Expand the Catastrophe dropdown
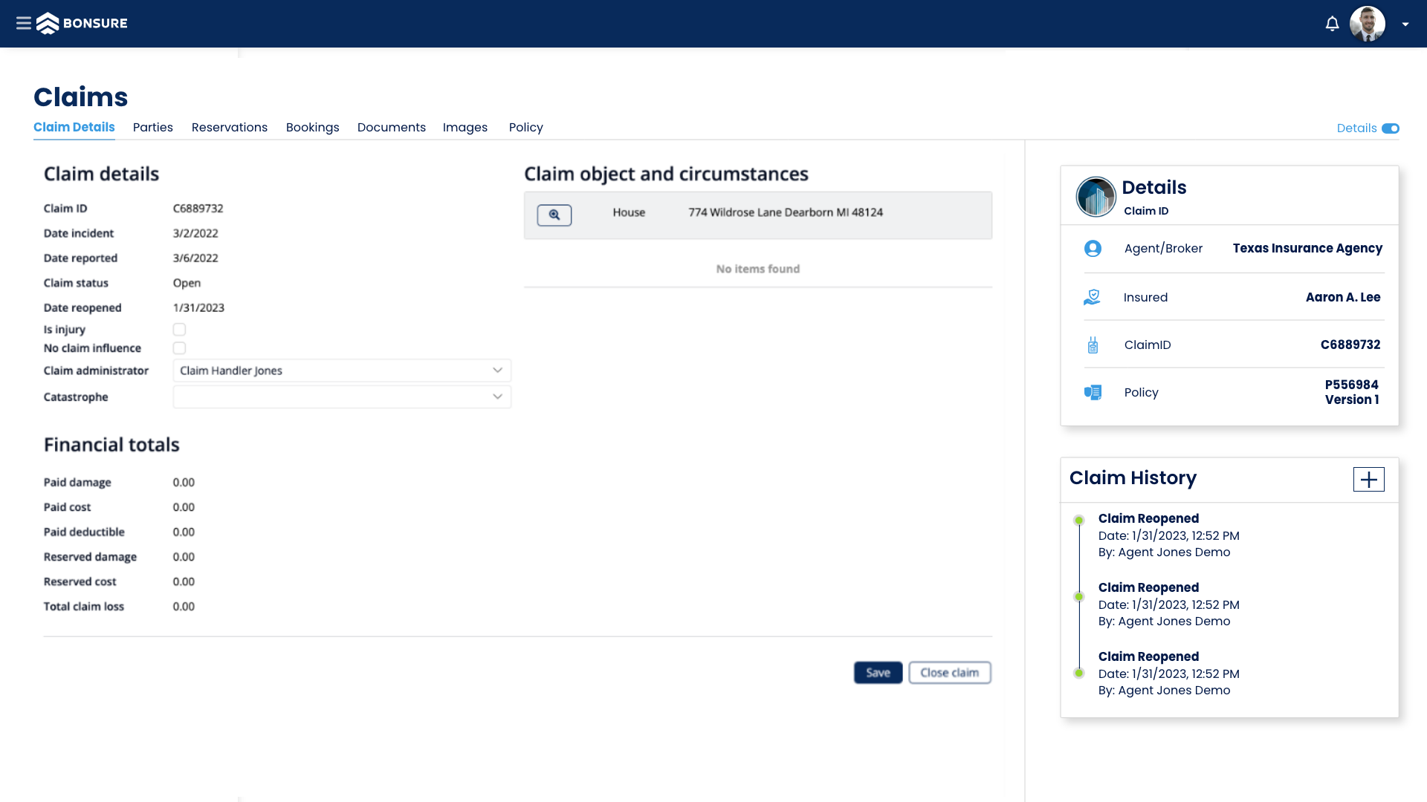 pyautogui.click(x=496, y=397)
